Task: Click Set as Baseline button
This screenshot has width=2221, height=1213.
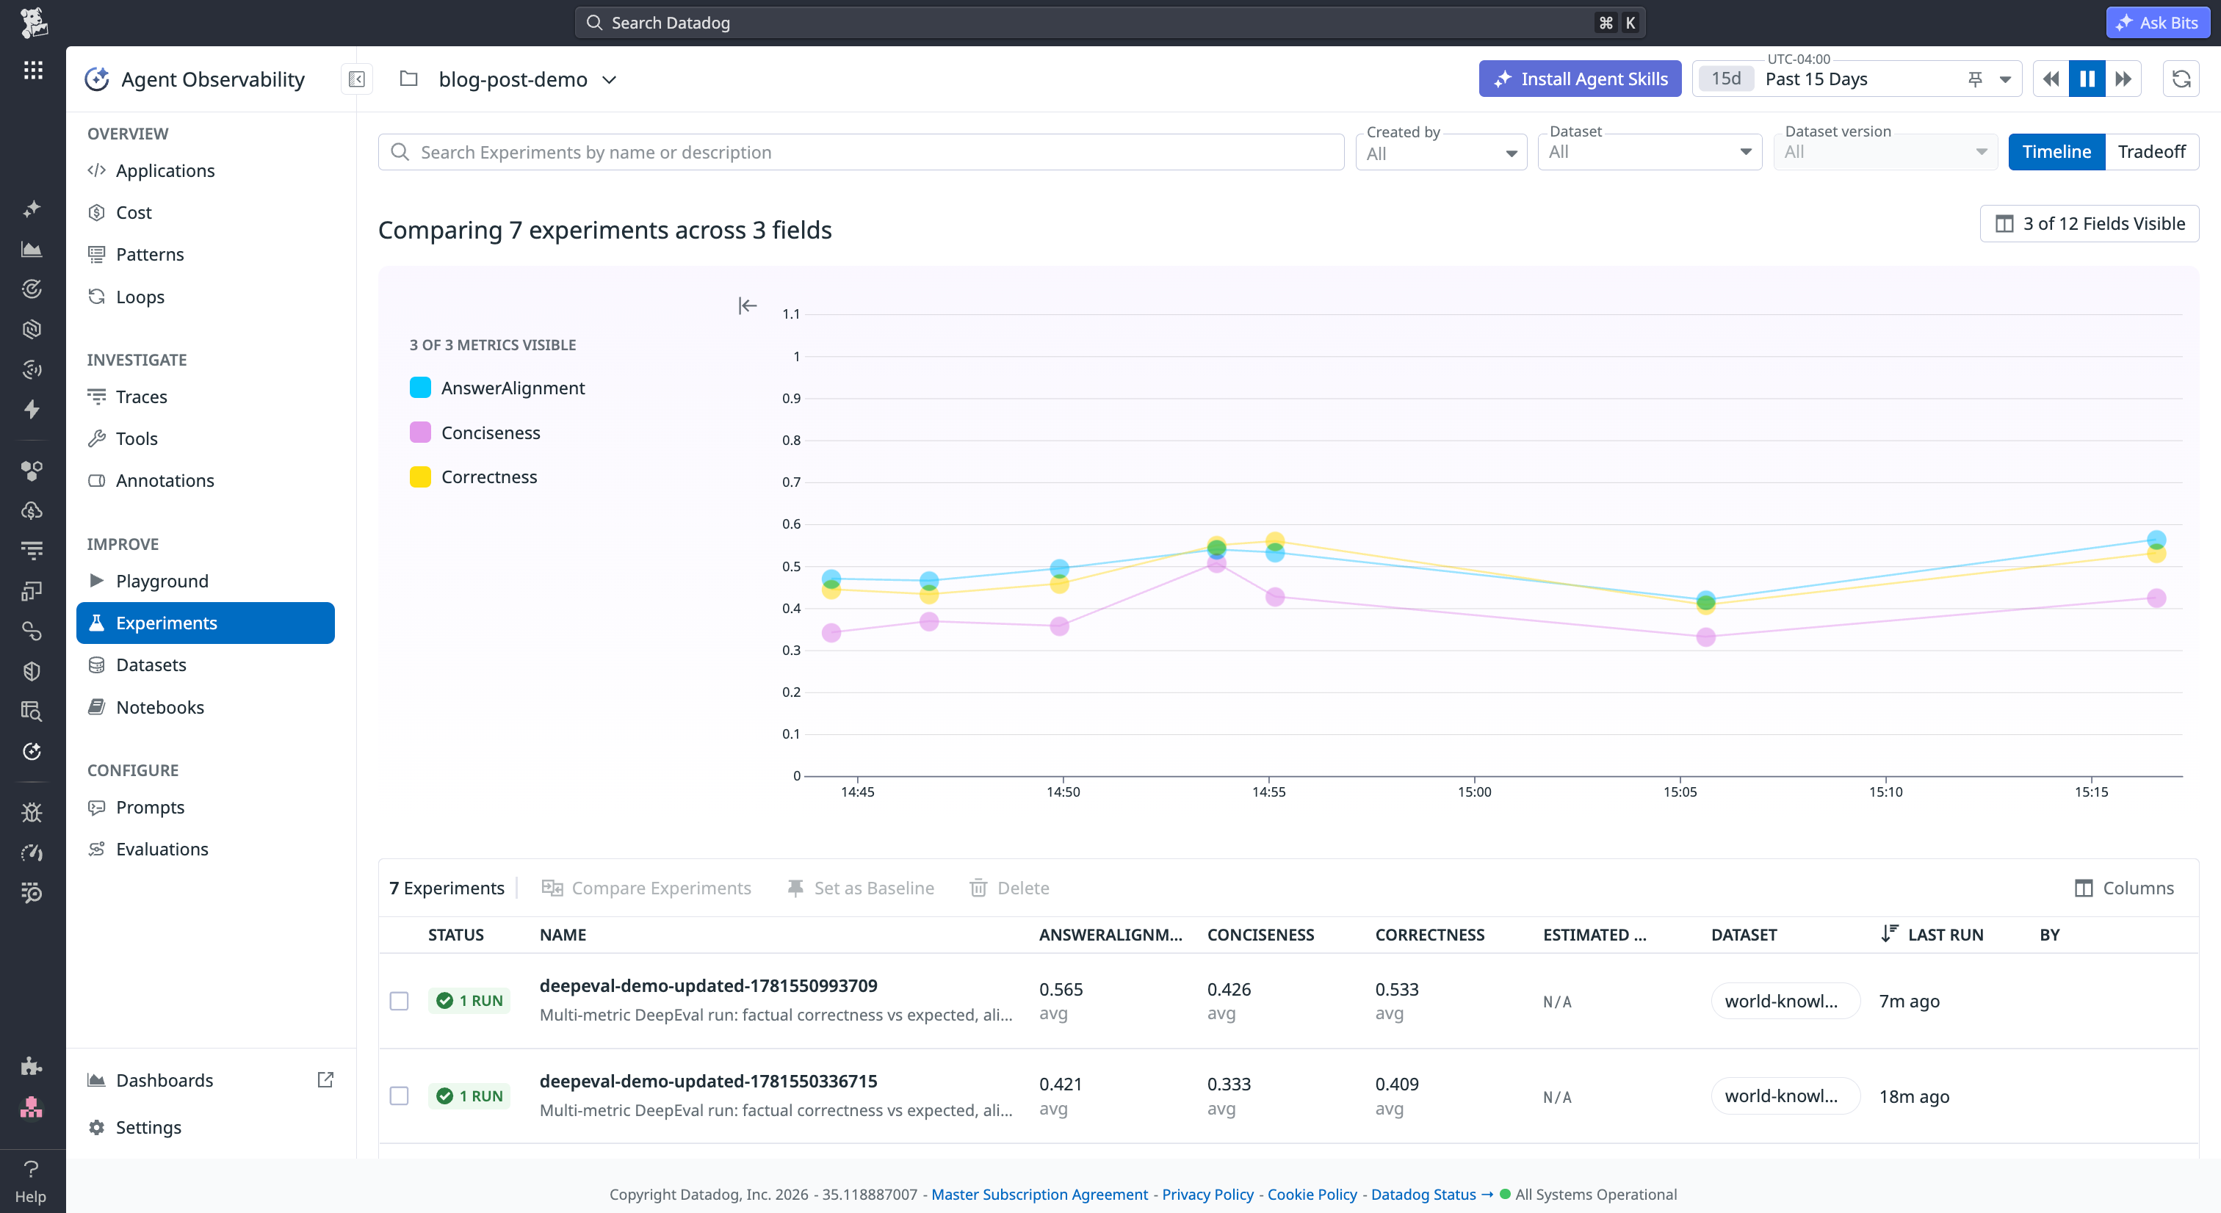Action: (861, 888)
